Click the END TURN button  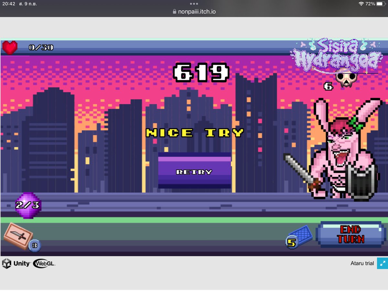350,235
